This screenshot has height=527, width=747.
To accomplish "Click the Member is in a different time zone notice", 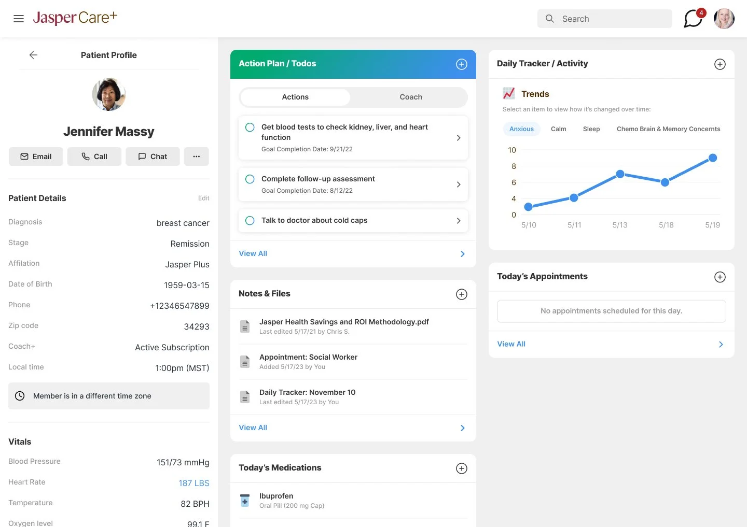I will tap(109, 396).
